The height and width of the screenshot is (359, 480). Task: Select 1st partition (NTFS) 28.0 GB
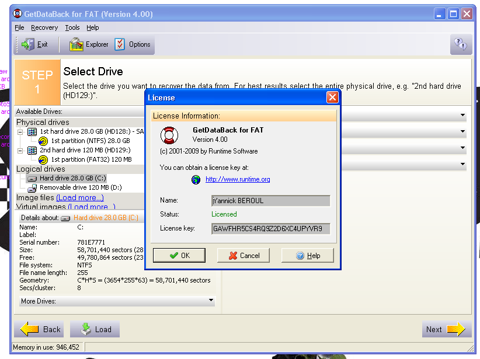click(x=91, y=141)
